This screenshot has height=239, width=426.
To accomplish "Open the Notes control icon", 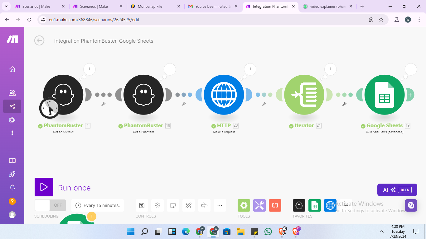I will [x=173, y=205].
